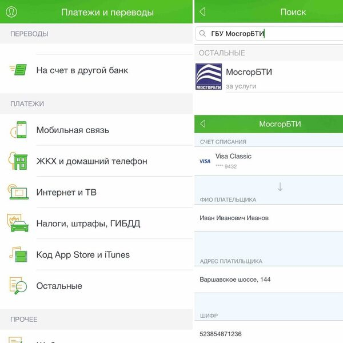Click the ПЕРЕВОДЫ section header
Screen dimensions: 343x343
click(x=29, y=34)
